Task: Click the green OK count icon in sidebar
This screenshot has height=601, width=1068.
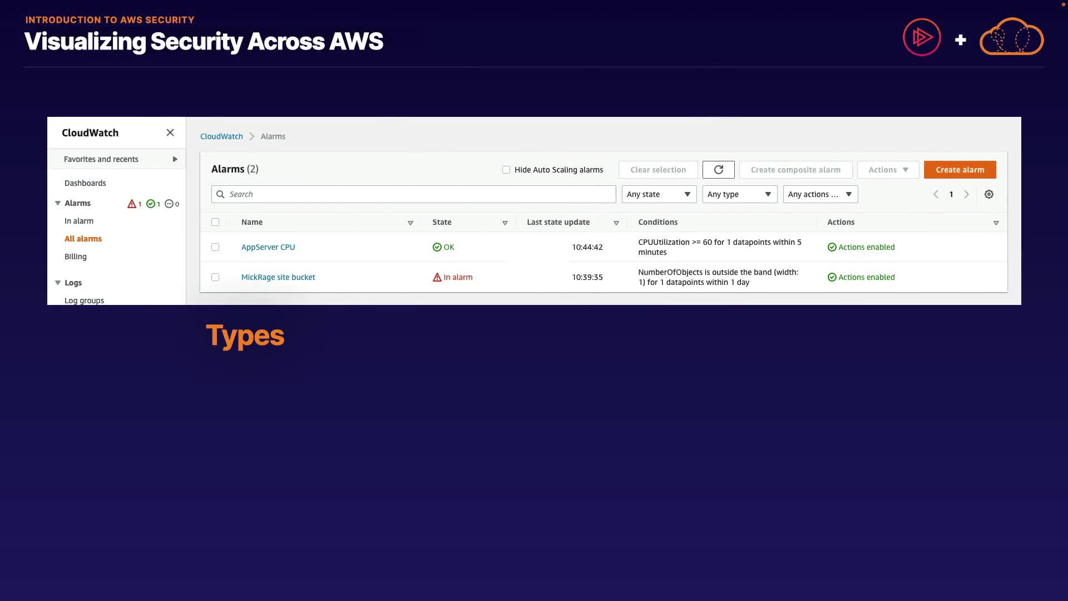Action: point(151,204)
